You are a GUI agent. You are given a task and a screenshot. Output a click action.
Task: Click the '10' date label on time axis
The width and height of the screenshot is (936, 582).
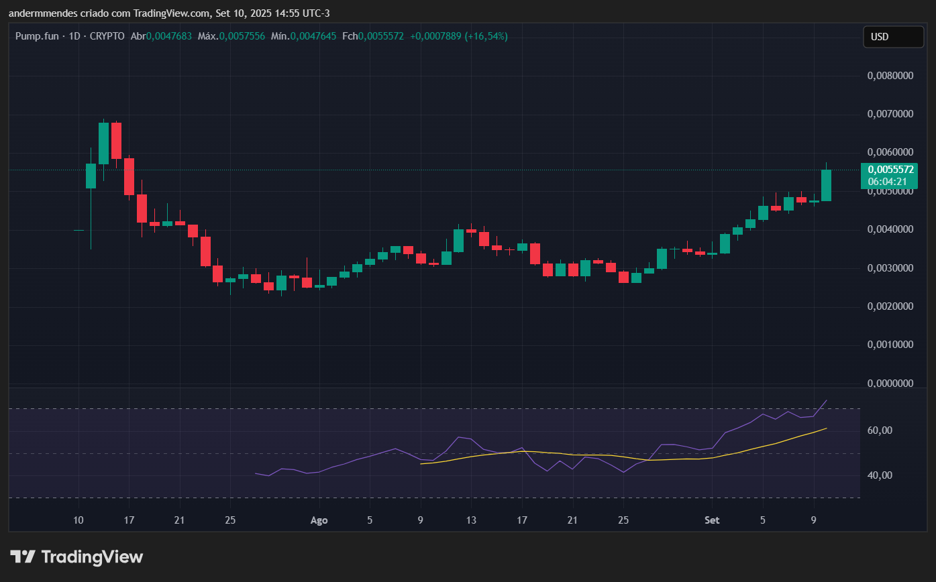point(79,520)
